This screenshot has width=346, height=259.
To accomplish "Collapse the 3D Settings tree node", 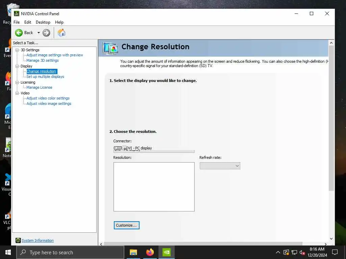I will [x=17, y=50].
